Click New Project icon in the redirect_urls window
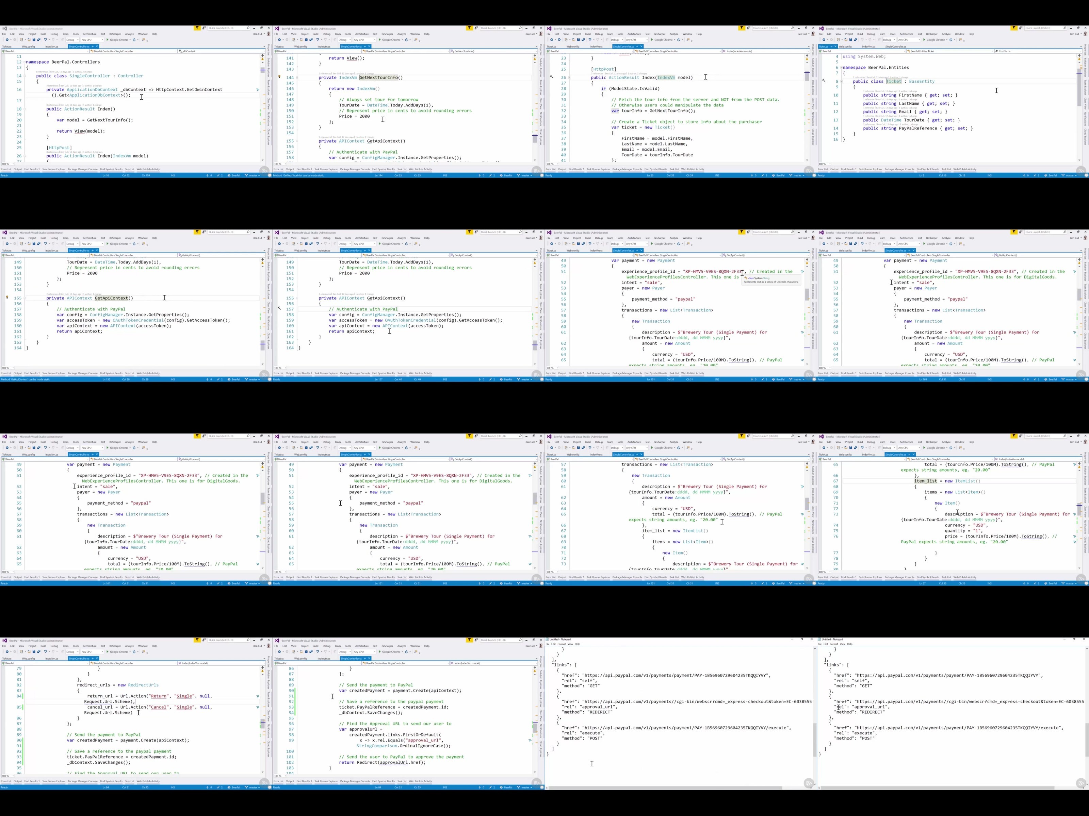1089x816 pixels. click(22, 652)
